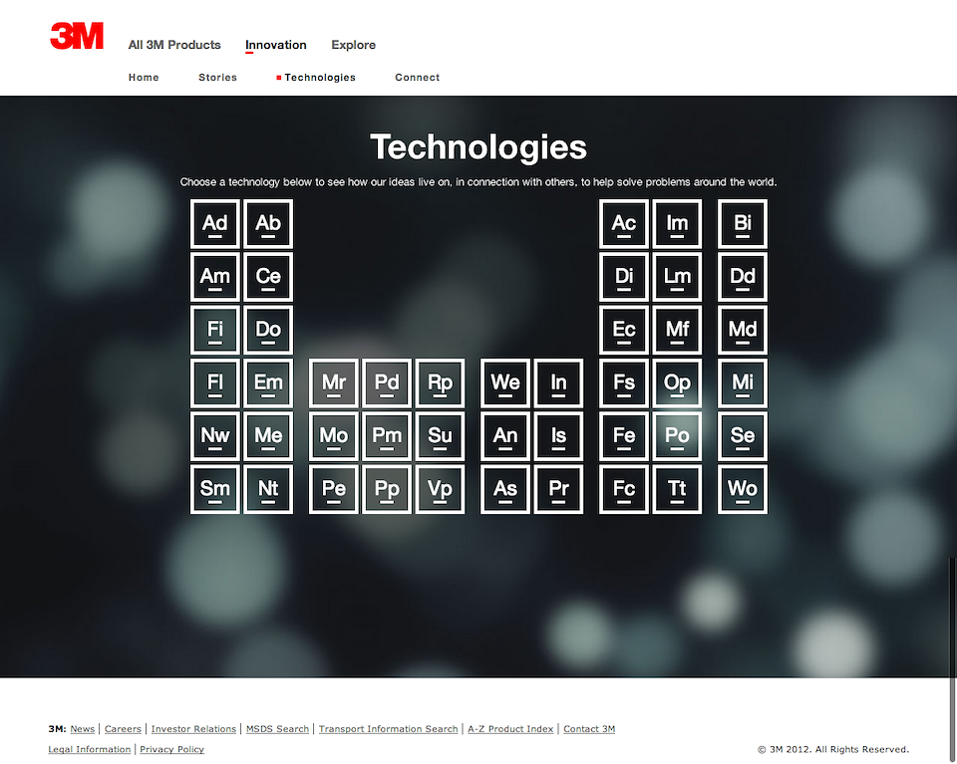
Task: Open Investor Relations link
Action: 193,728
